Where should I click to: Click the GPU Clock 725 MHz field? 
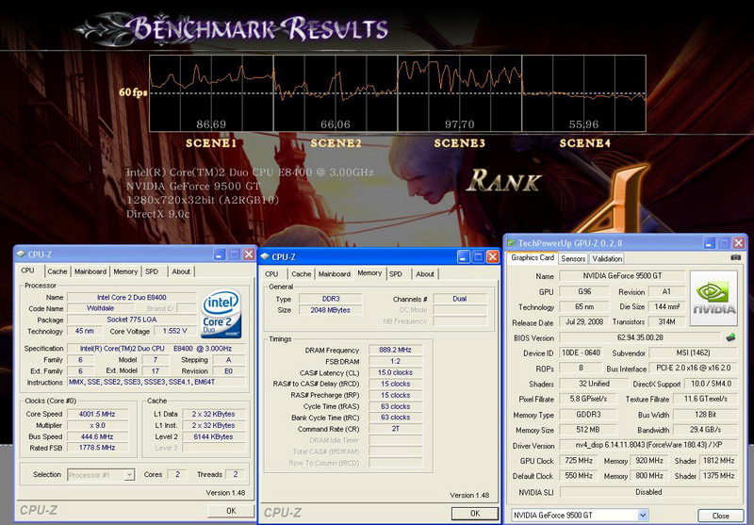(579, 461)
